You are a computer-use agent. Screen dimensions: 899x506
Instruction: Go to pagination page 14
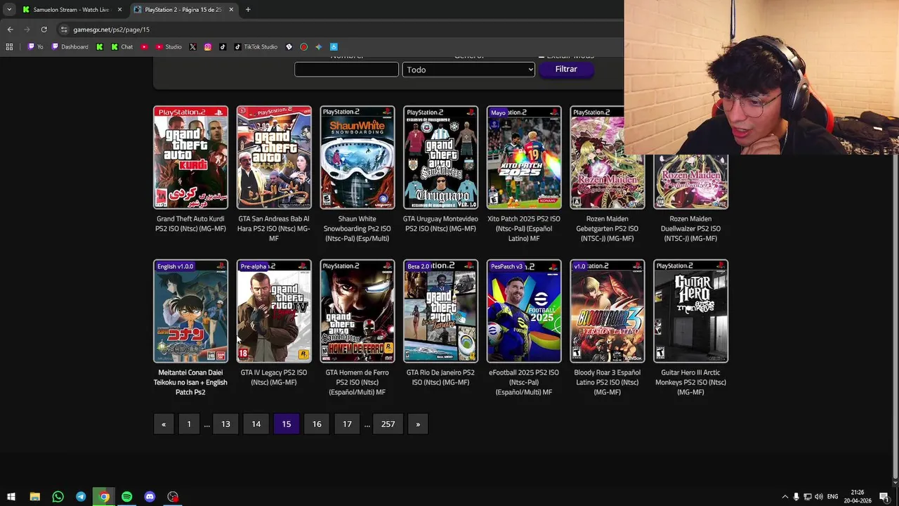(x=256, y=424)
